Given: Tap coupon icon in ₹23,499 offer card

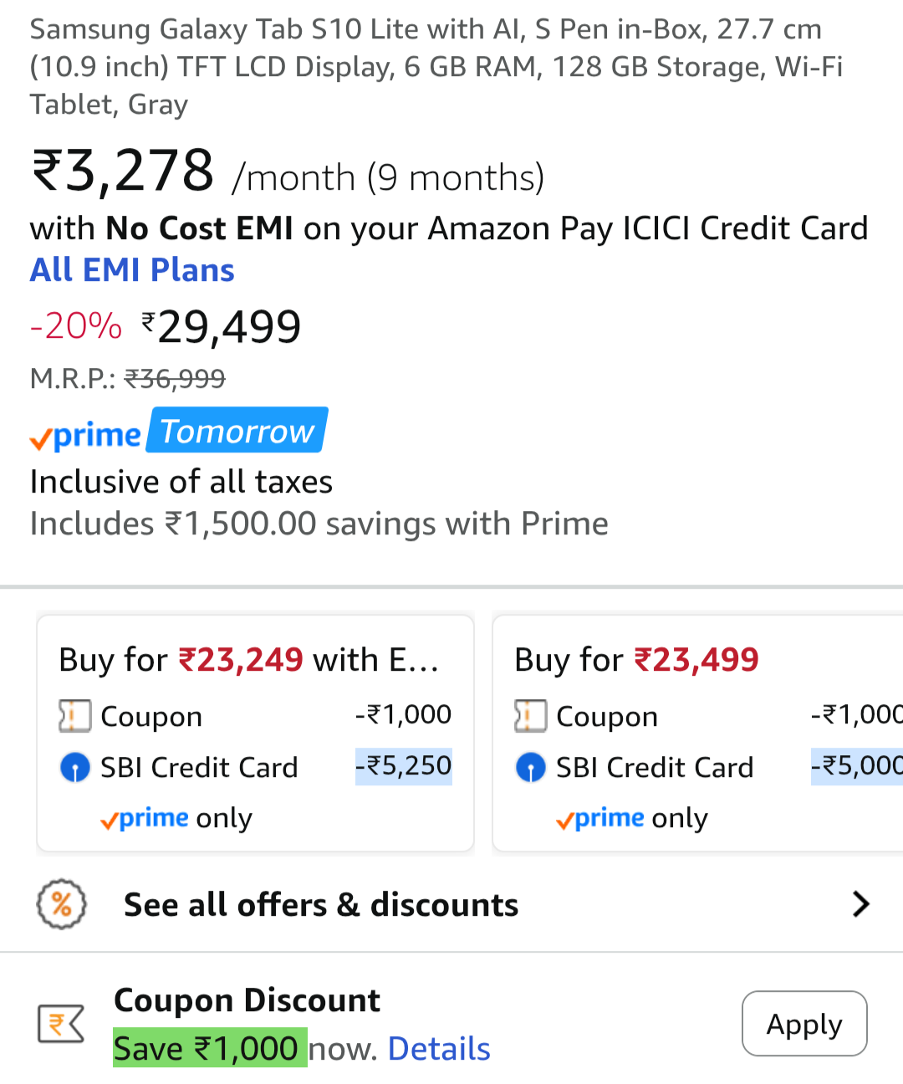Looking at the screenshot, I should pos(530,716).
